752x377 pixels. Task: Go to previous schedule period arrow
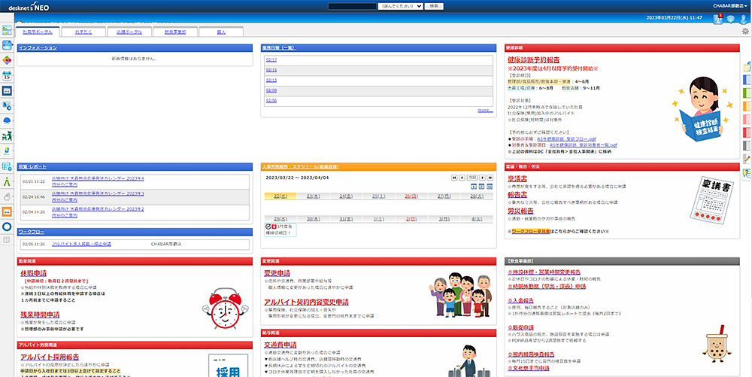pos(462,178)
